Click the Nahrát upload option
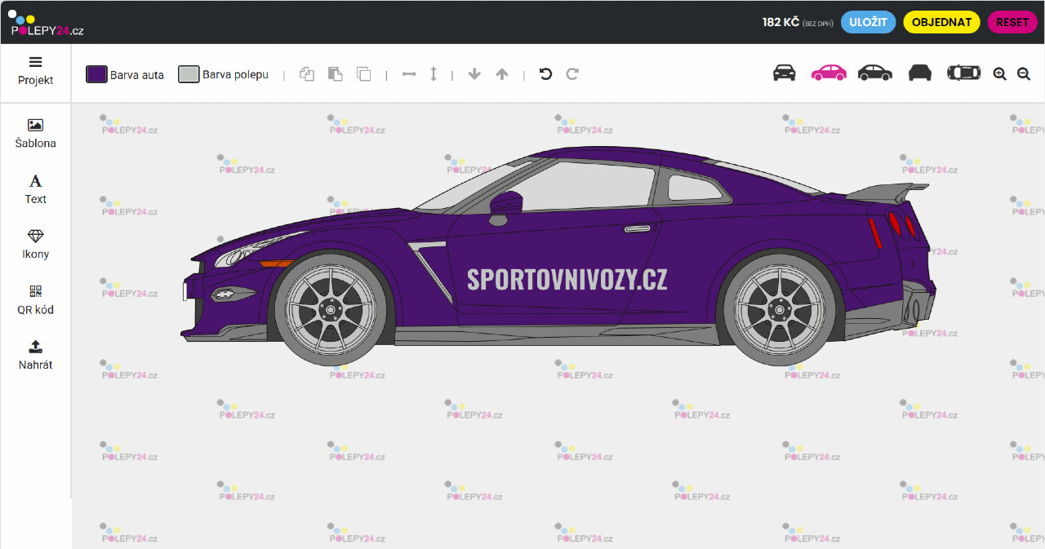The width and height of the screenshot is (1045, 549). (x=35, y=355)
